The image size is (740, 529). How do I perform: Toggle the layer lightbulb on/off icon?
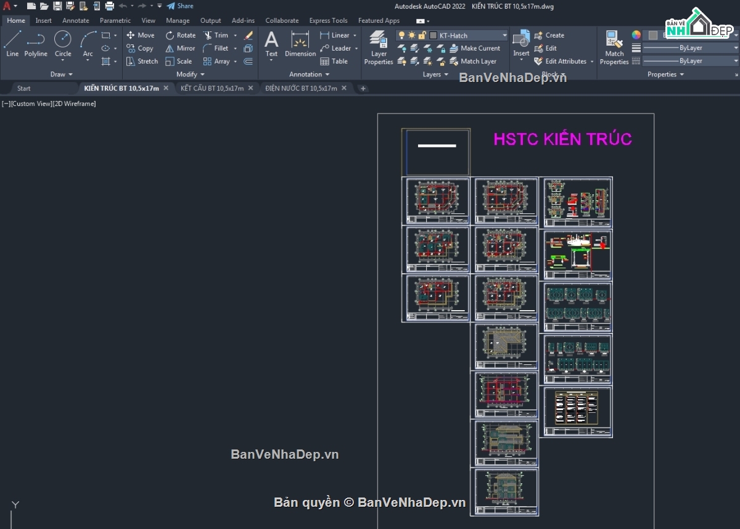(x=401, y=35)
